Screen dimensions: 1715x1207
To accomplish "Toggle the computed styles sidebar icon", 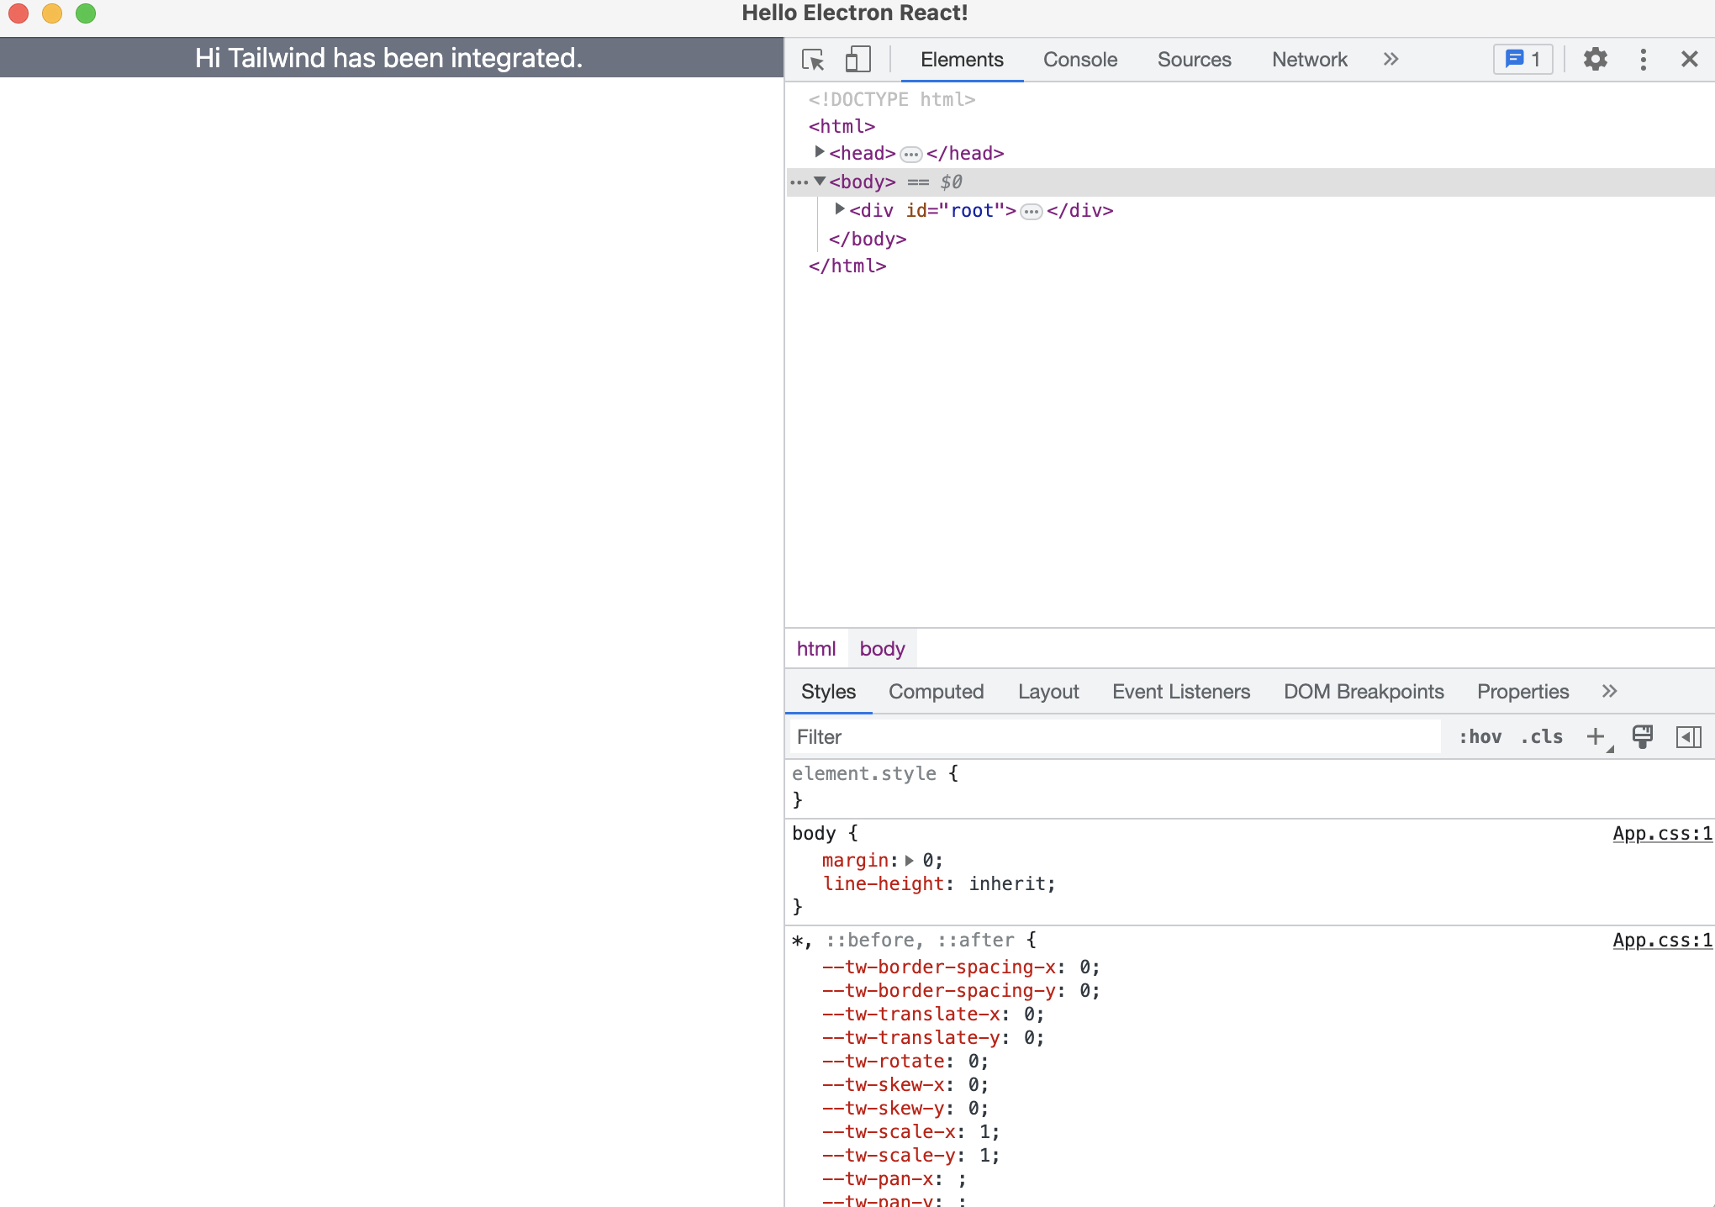I will [1688, 737].
